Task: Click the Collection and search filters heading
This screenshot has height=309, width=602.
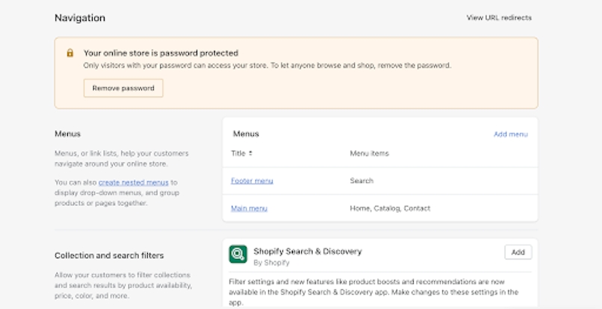Action: click(109, 255)
